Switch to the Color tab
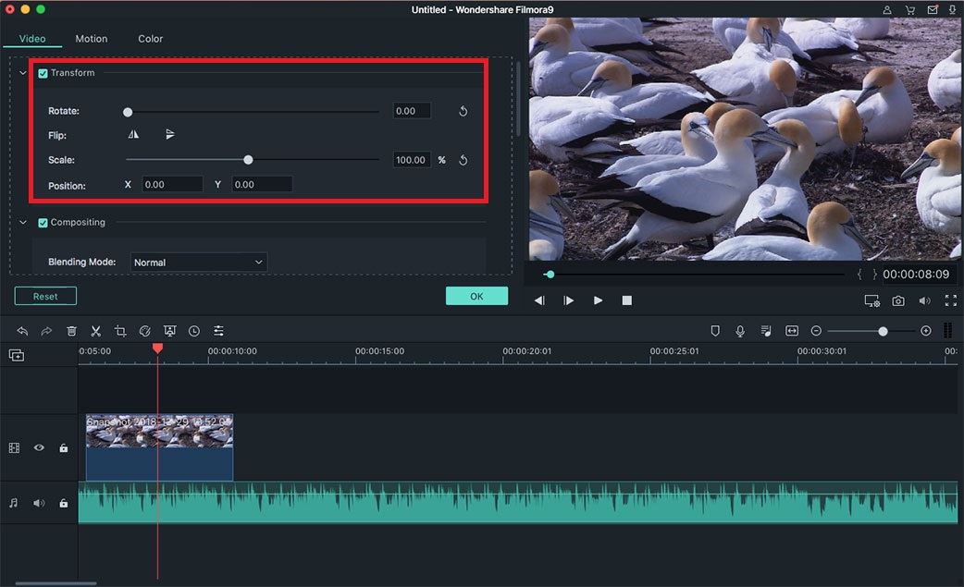 pos(150,39)
